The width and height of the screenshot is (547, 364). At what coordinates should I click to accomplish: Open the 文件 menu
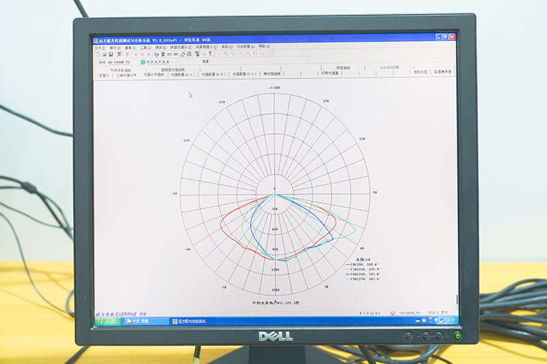[98, 47]
